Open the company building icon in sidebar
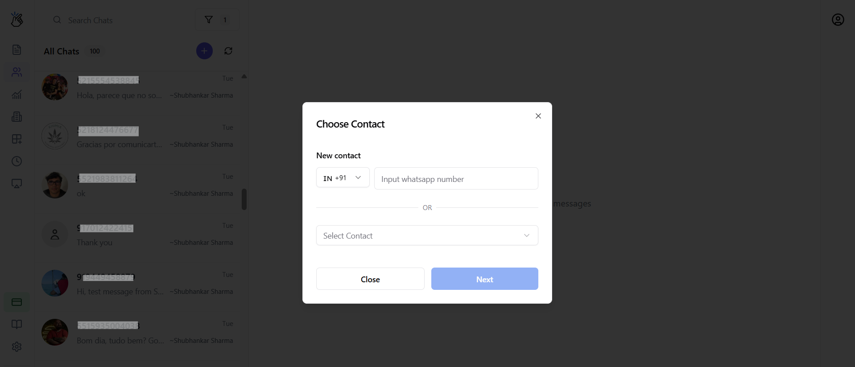 click(17, 116)
